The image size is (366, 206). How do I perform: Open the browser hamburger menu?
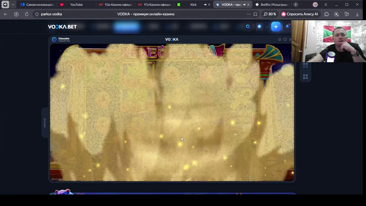coord(326,5)
